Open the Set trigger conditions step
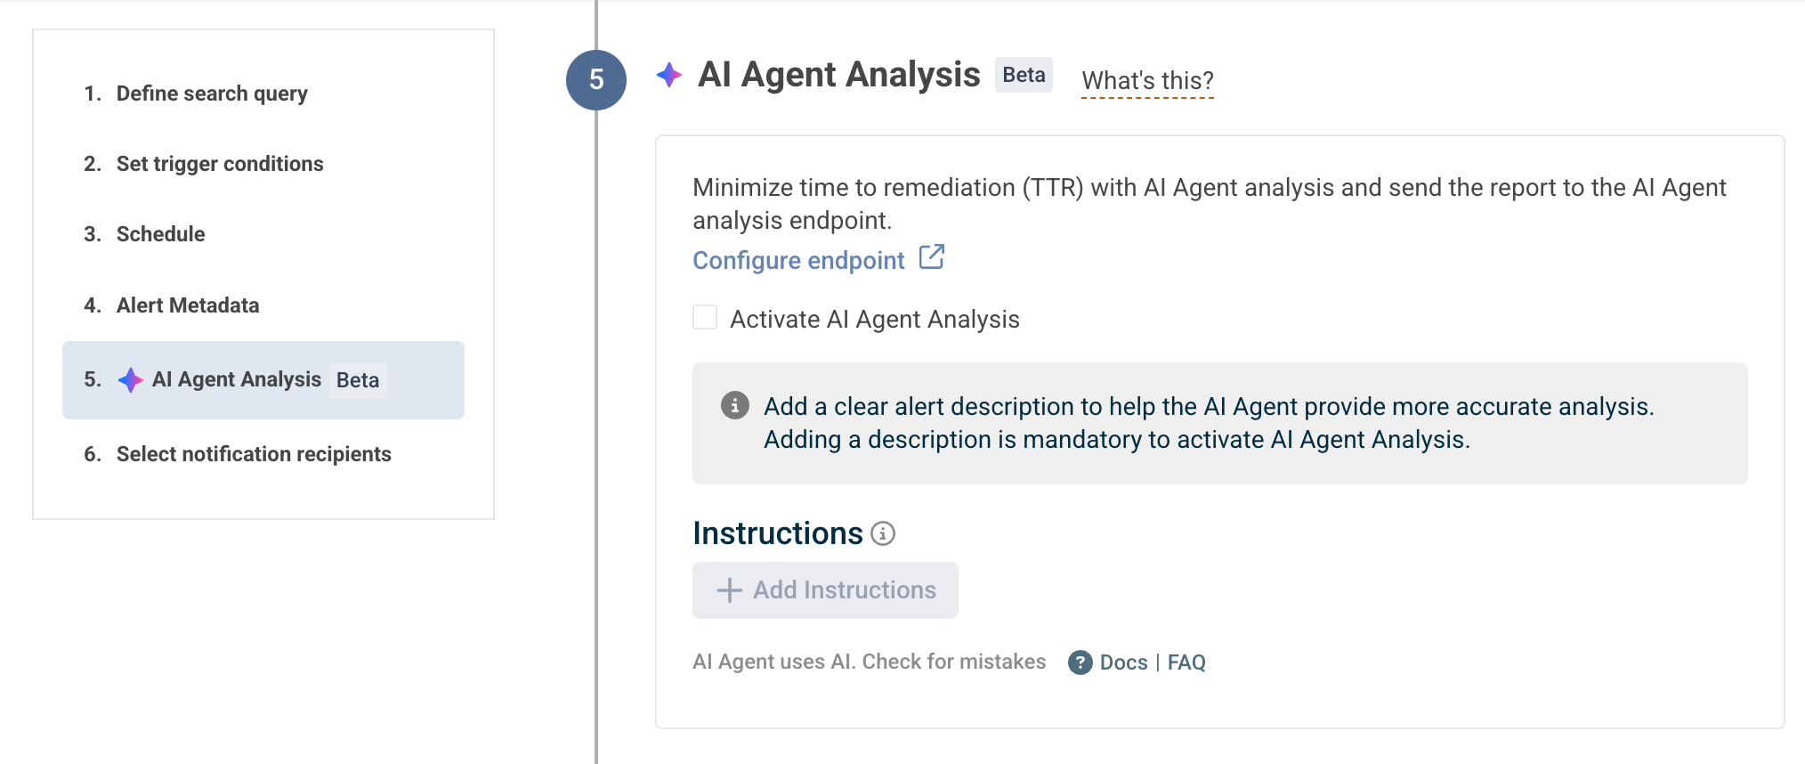 tap(220, 164)
